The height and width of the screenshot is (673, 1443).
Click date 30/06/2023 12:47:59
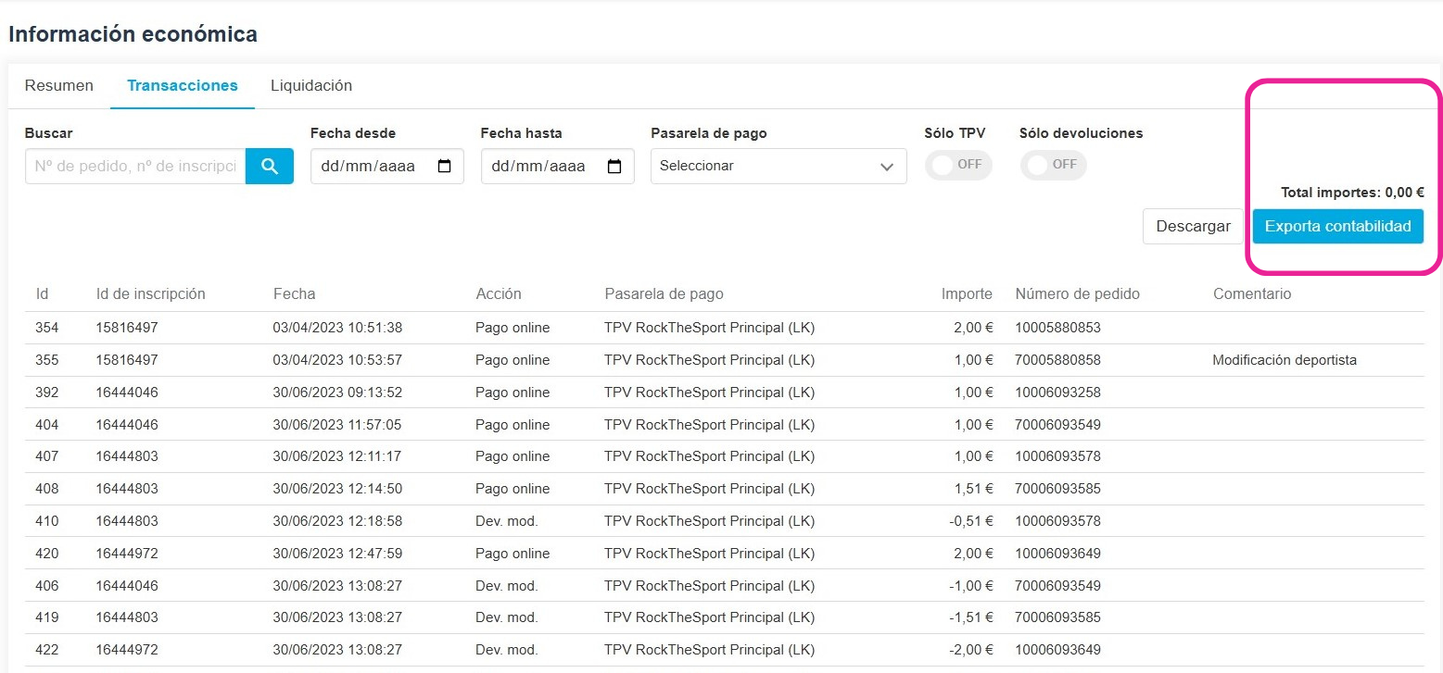(337, 554)
